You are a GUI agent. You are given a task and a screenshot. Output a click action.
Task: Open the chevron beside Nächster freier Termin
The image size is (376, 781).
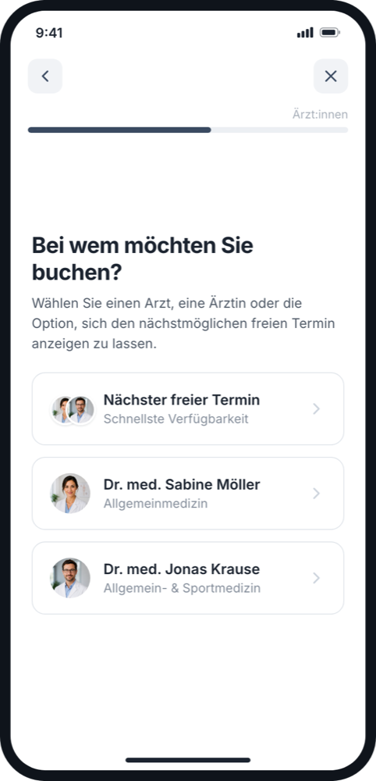(316, 409)
